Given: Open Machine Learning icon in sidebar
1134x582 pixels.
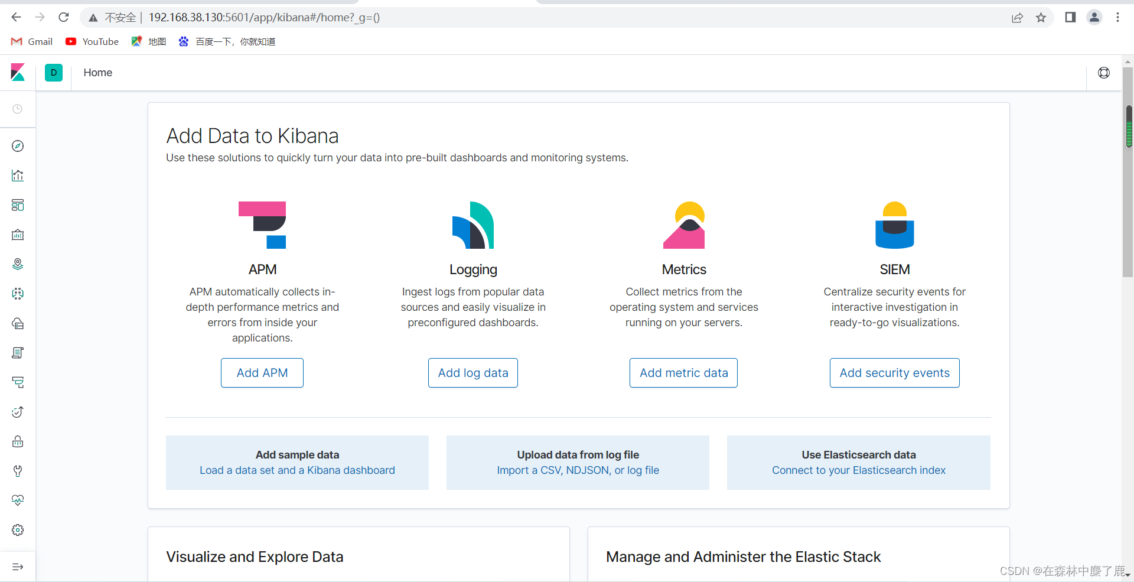Looking at the screenshot, I should click(18, 294).
